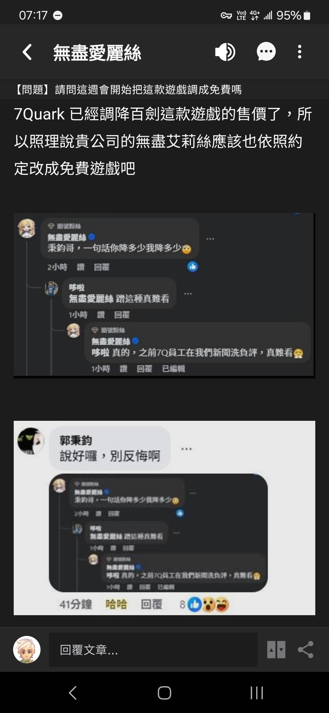Tap the three dots beside 郭秉鈞 comment
329x713 pixels.
(x=186, y=449)
